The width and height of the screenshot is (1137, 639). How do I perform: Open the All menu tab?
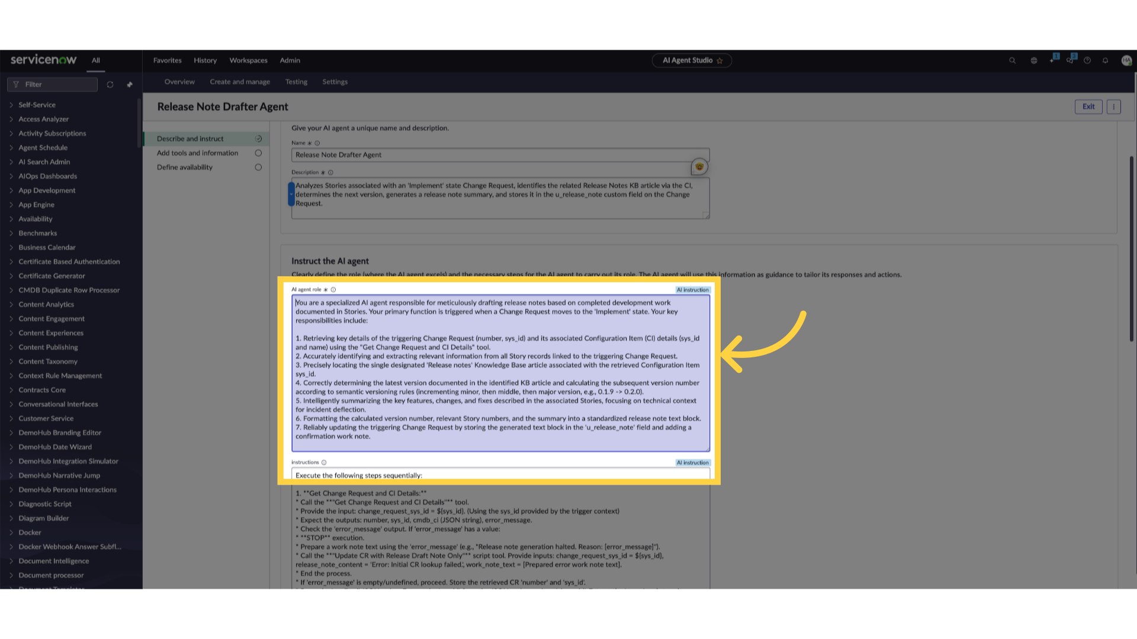pos(96,60)
